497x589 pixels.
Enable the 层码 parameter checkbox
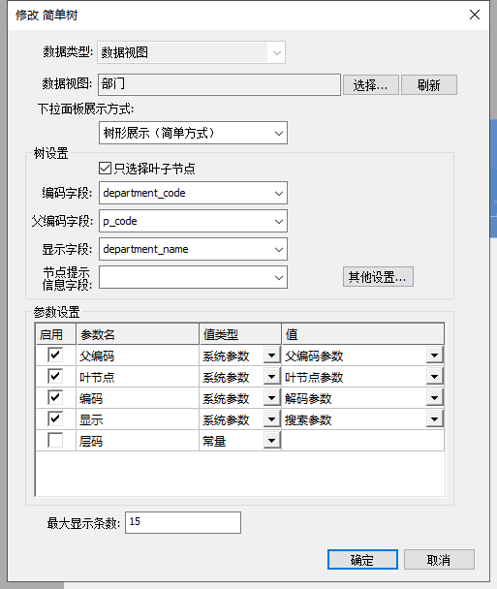click(55, 440)
